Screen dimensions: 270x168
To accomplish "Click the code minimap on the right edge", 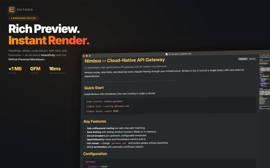I will click(x=264, y=82).
